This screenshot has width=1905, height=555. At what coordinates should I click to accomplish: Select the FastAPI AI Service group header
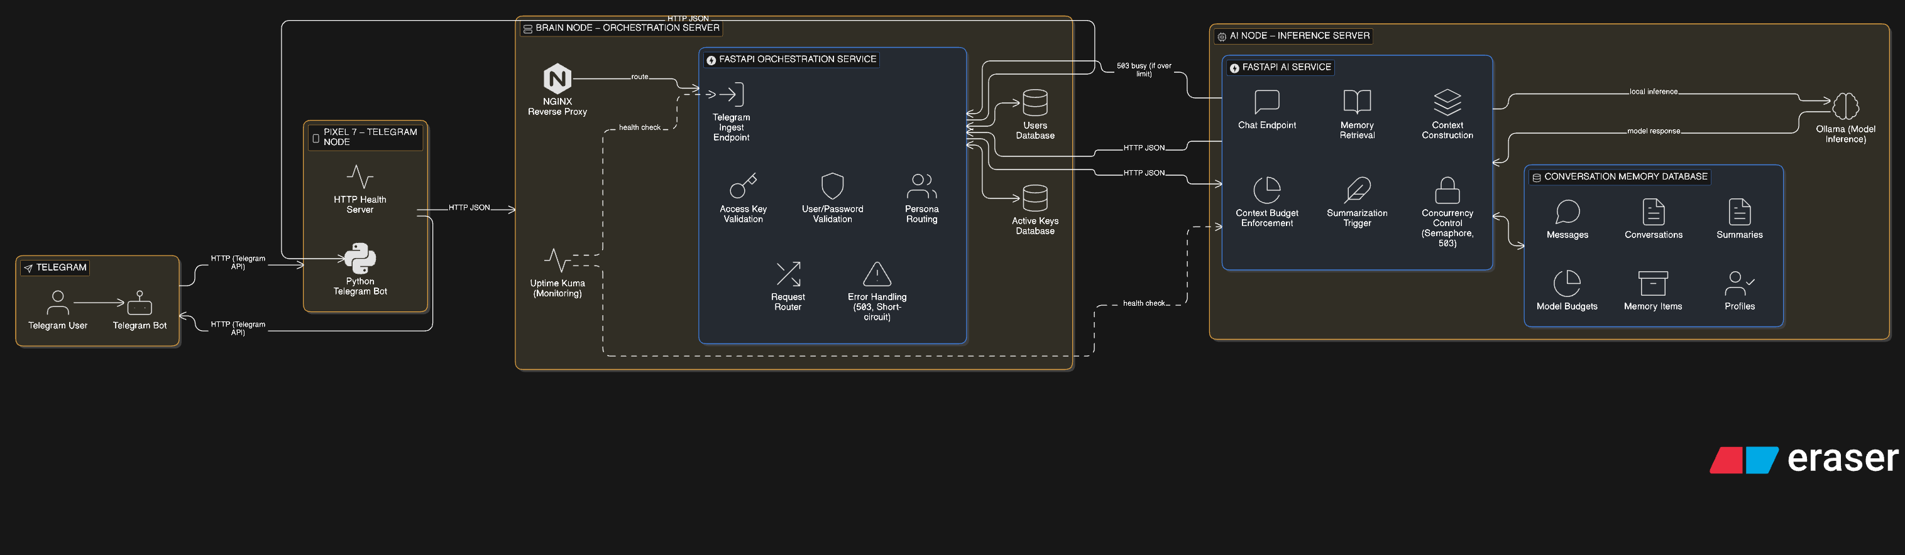click(1285, 67)
